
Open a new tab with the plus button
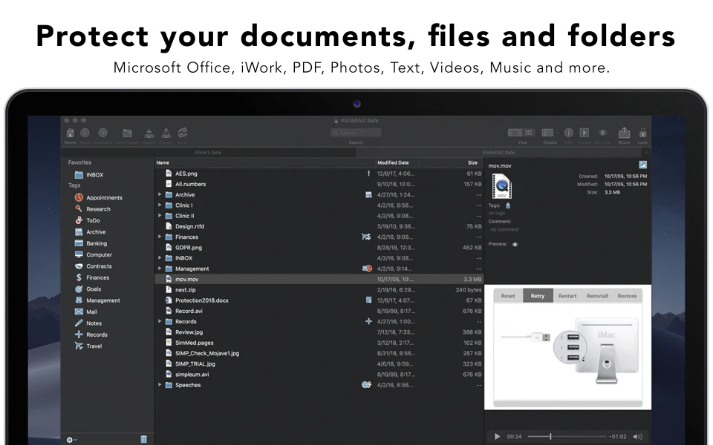click(647, 151)
